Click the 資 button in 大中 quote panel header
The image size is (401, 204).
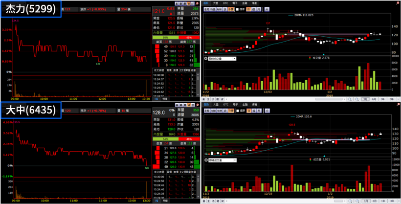pyautogui.click(x=188, y=105)
